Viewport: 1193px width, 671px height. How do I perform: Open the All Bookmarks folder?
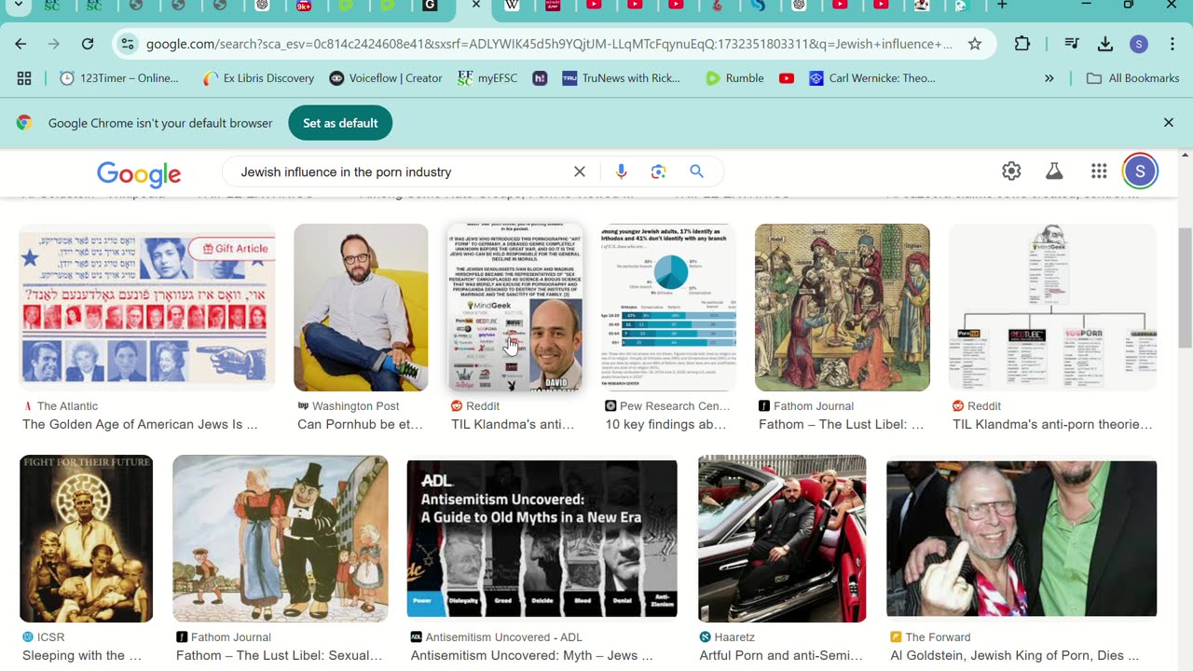1133,78
